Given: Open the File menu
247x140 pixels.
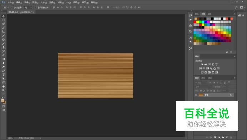Looking at the screenshot, I should 11,2.
